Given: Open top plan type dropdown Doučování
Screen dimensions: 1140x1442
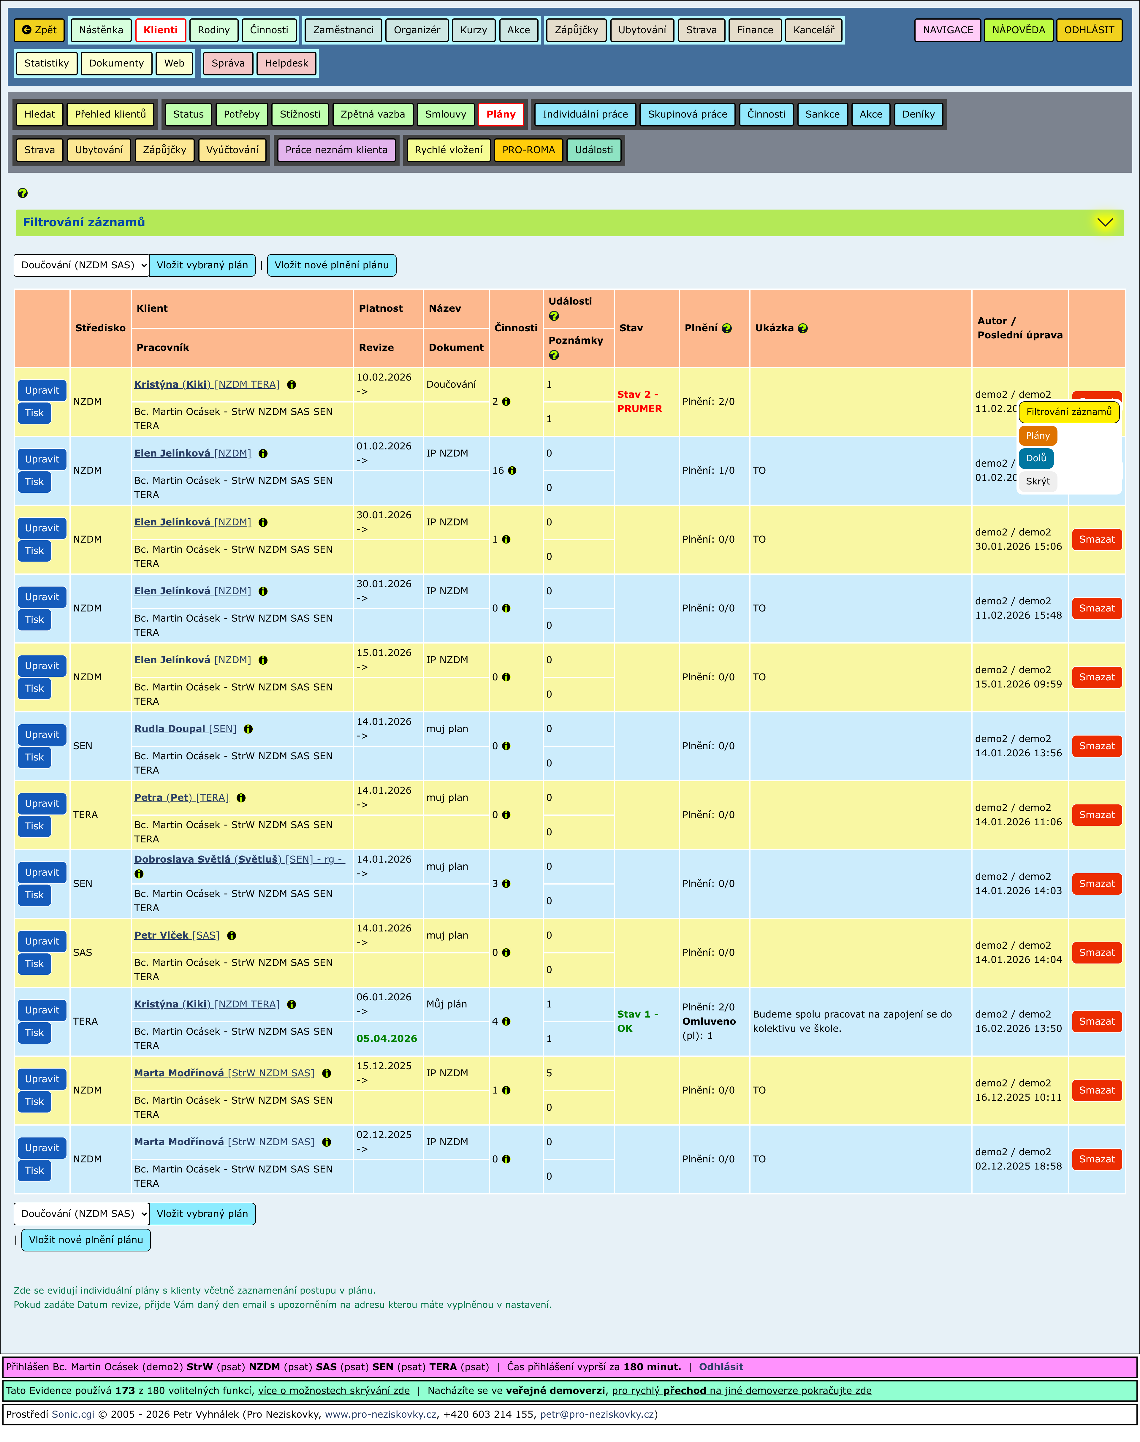Looking at the screenshot, I should coord(81,265).
